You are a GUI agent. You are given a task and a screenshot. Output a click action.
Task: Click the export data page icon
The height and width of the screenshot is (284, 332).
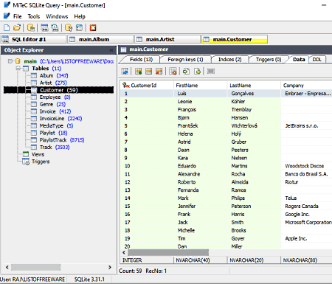point(197,72)
